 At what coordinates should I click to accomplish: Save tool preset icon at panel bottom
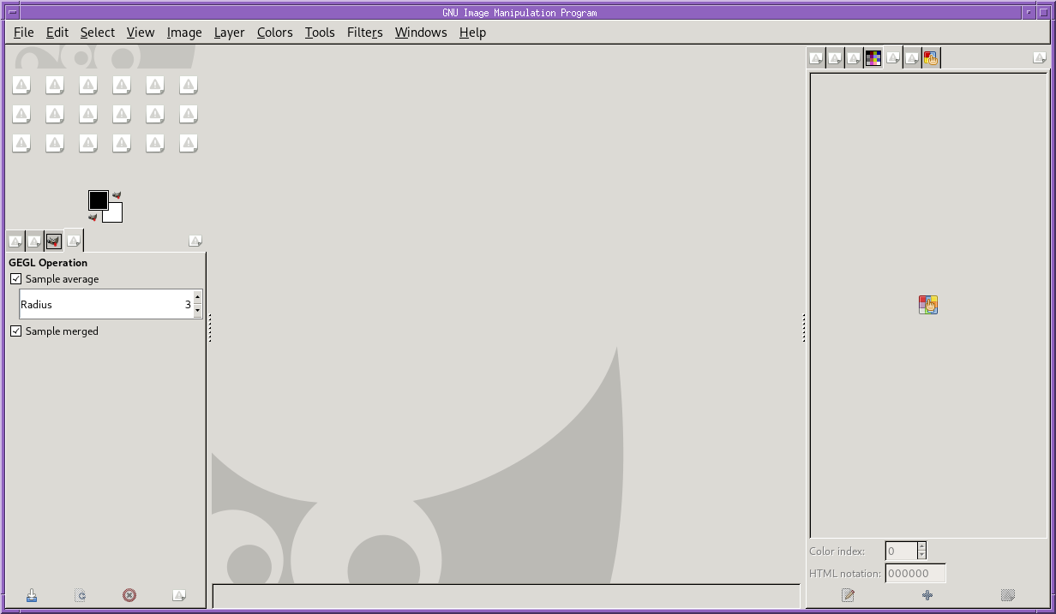[x=32, y=595]
